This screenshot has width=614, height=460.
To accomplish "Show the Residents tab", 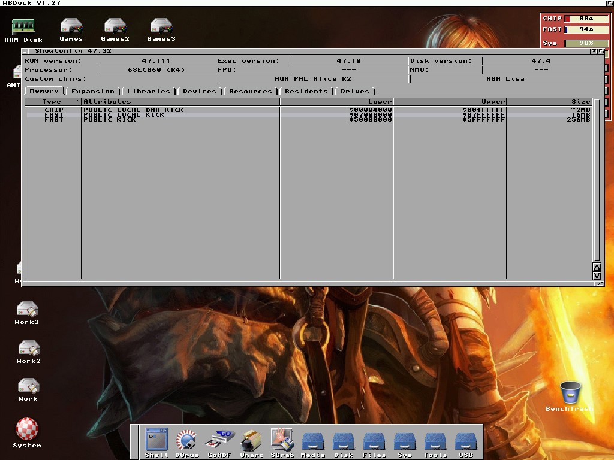I will (x=306, y=91).
